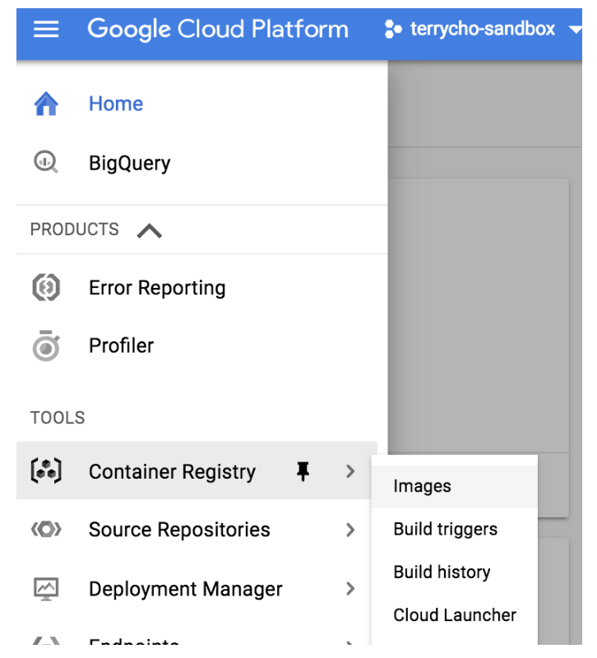Select Images in the submenu
Image resolution: width=597 pixels, height=658 pixels.
tap(455, 486)
